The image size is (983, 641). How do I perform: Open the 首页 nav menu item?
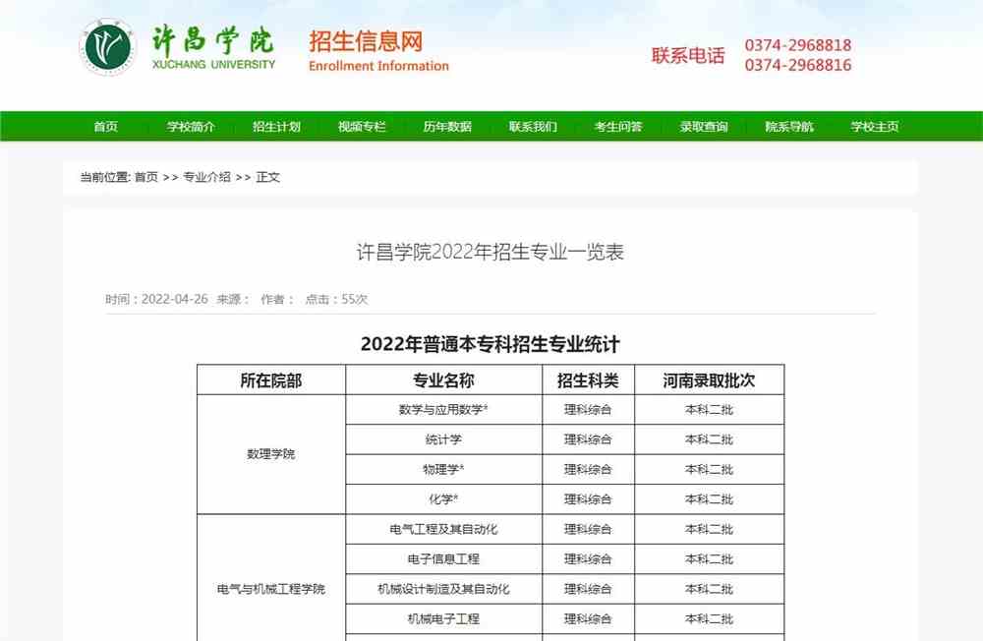tap(105, 127)
